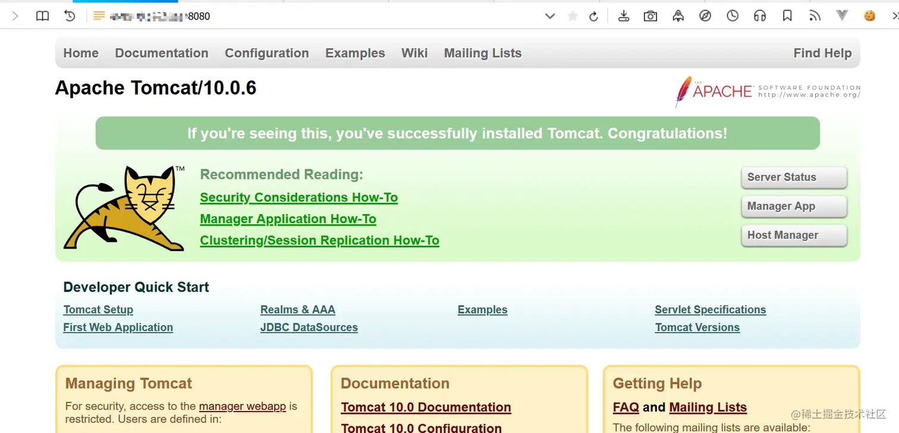Viewport: 899px width, 433px height.
Task: Click the successfully installed Tomcat banner
Action: click(x=458, y=133)
